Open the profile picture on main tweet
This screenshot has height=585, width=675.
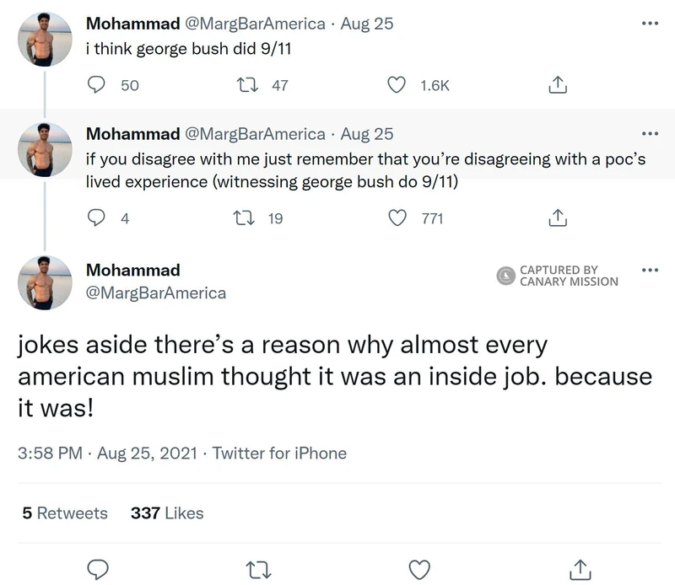click(x=44, y=282)
